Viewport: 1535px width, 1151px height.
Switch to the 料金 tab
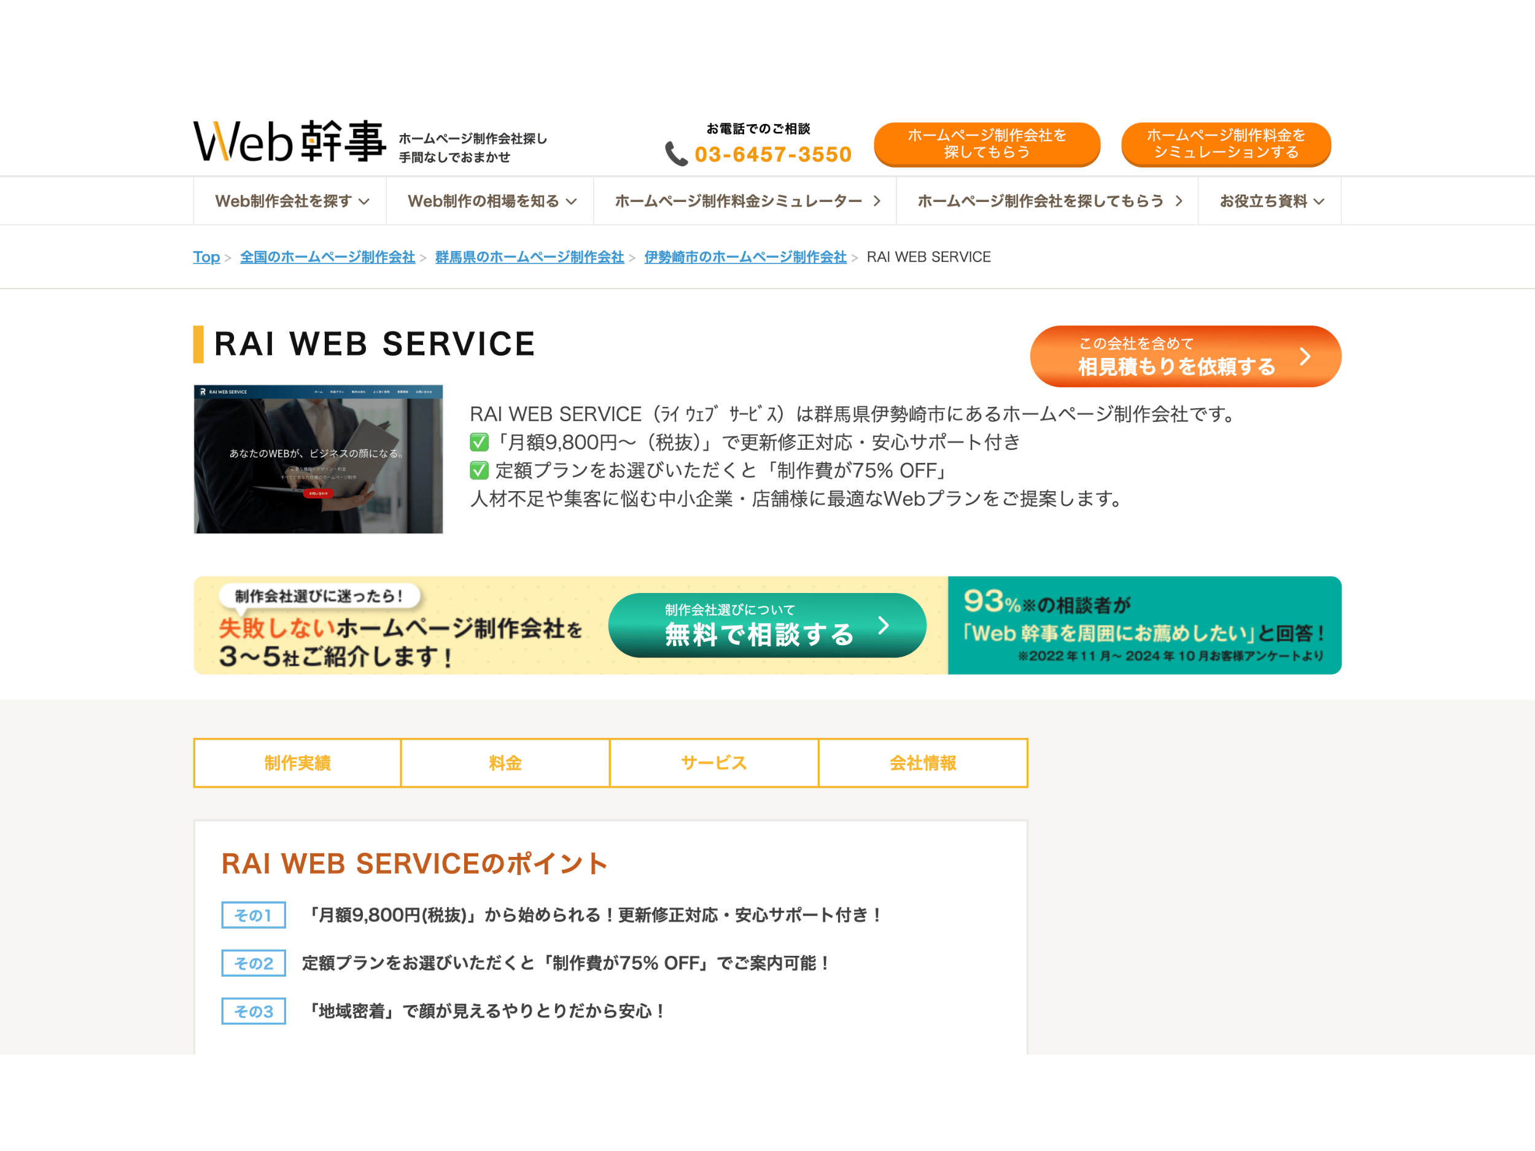pyautogui.click(x=505, y=762)
